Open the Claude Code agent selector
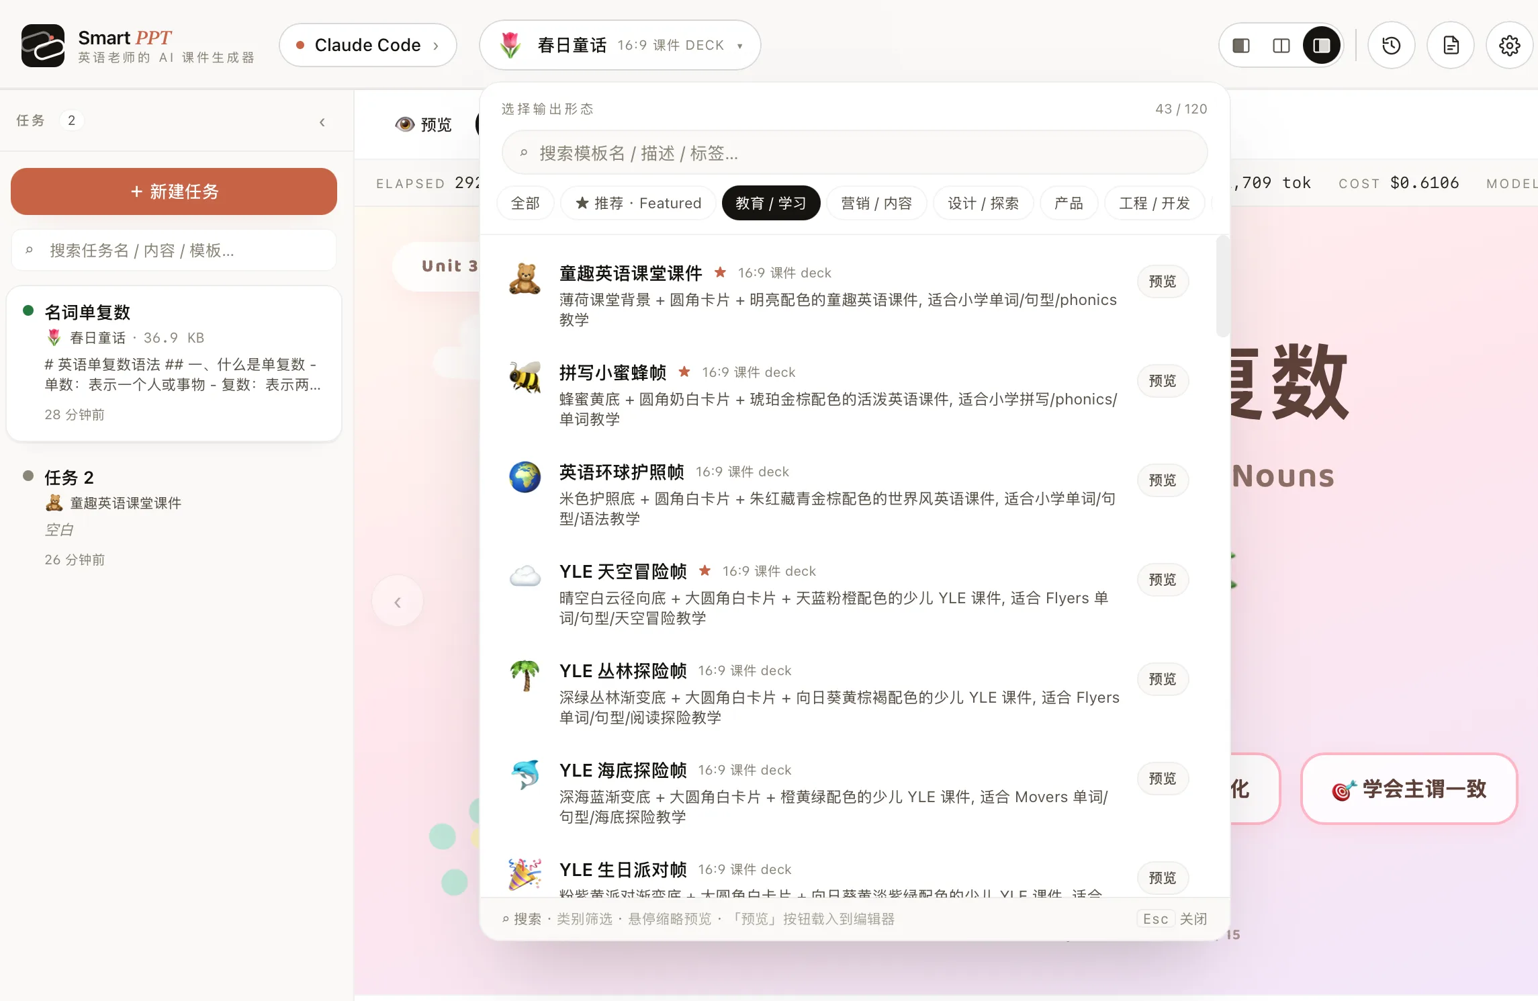This screenshot has width=1538, height=1001. 368,45
